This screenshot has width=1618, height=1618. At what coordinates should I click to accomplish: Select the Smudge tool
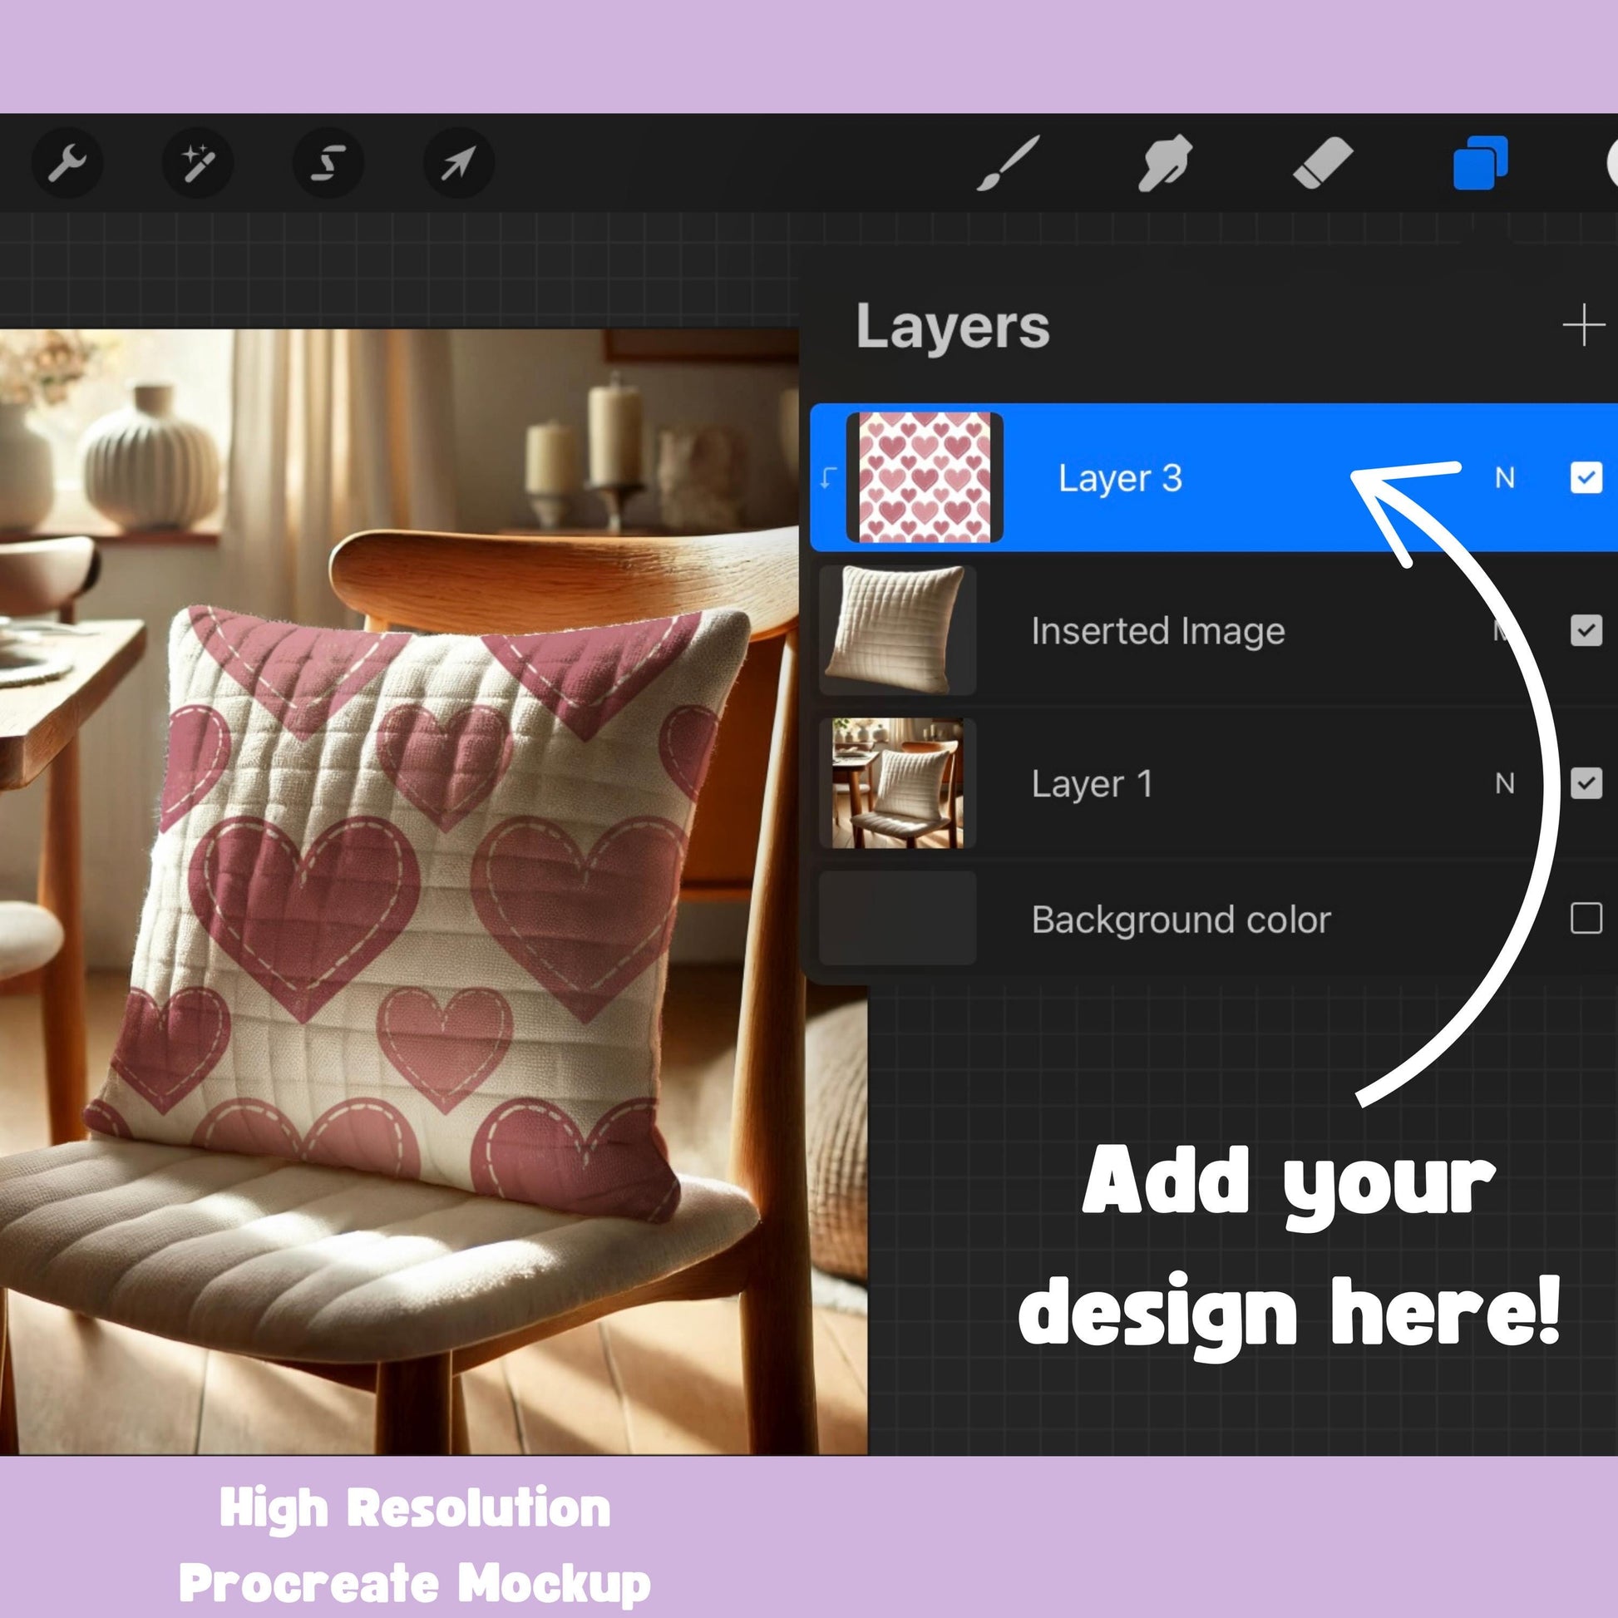pyautogui.click(x=1165, y=162)
